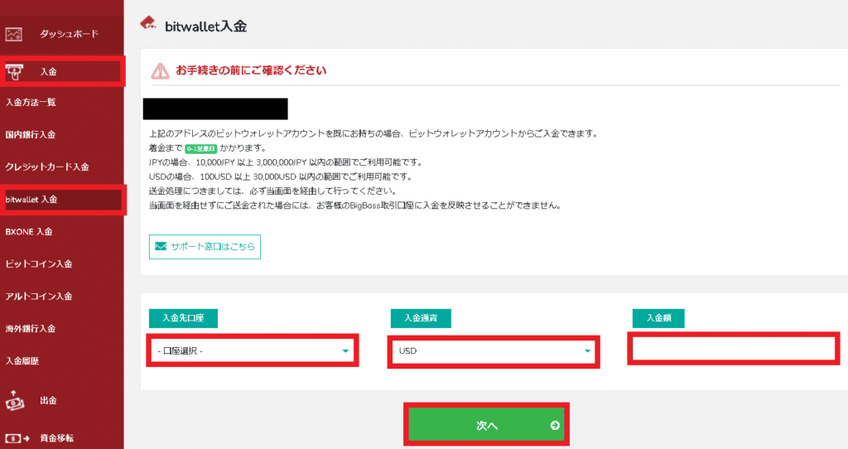The width and height of the screenshot is (848, 449).
Task: Click the 出金 withdrawal money icon
Action: coord(15,401)
